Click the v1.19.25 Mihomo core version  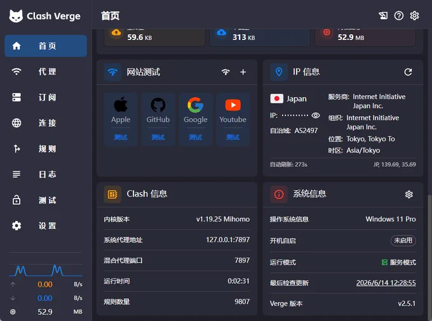(223, 219)
